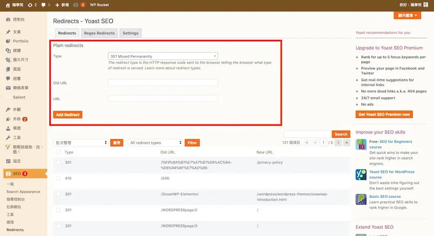Click the Filter button

192,143
